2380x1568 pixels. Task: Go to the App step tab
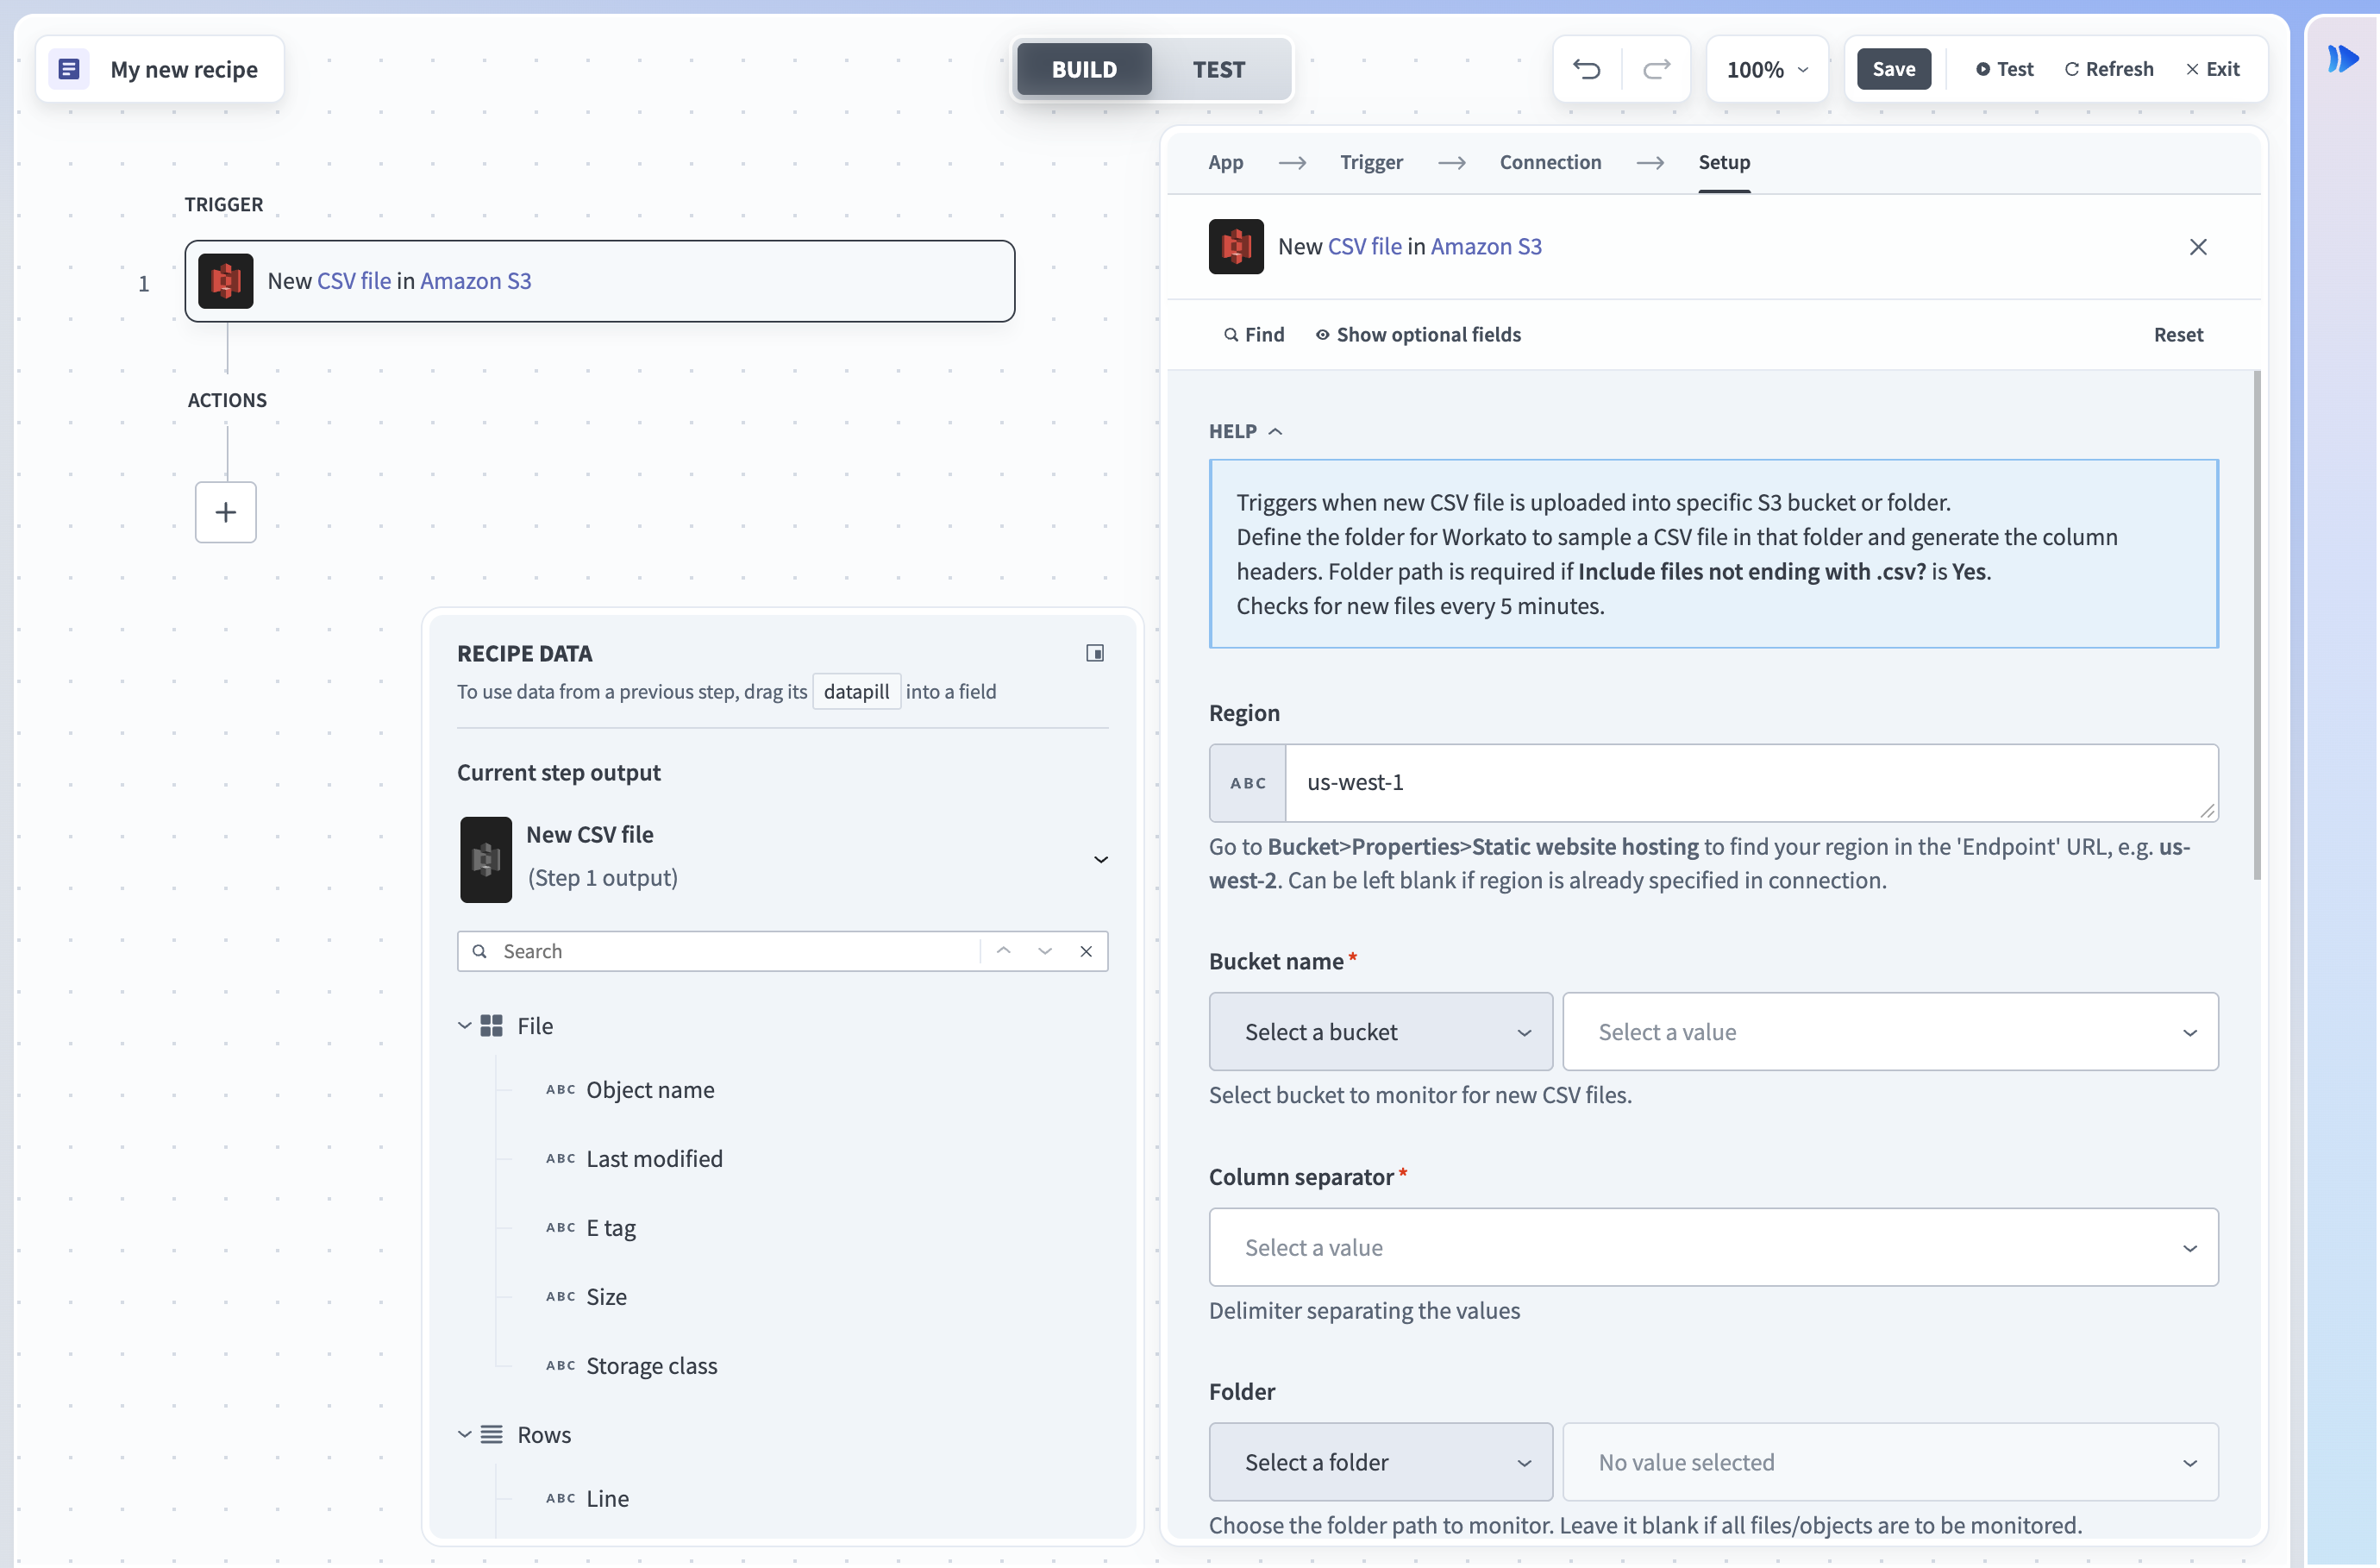click(1225, 162)
